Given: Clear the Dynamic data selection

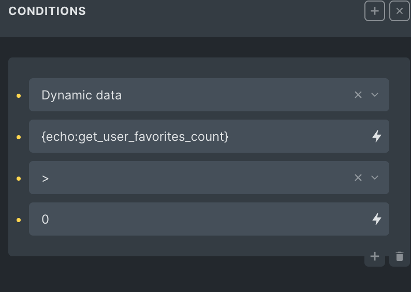Looking at the screenshot, I should [x=358, y=95].
